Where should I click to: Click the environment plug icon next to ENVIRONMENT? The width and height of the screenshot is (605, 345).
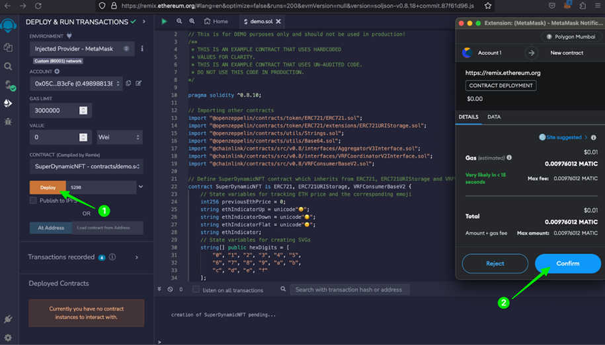coord(69,36)
